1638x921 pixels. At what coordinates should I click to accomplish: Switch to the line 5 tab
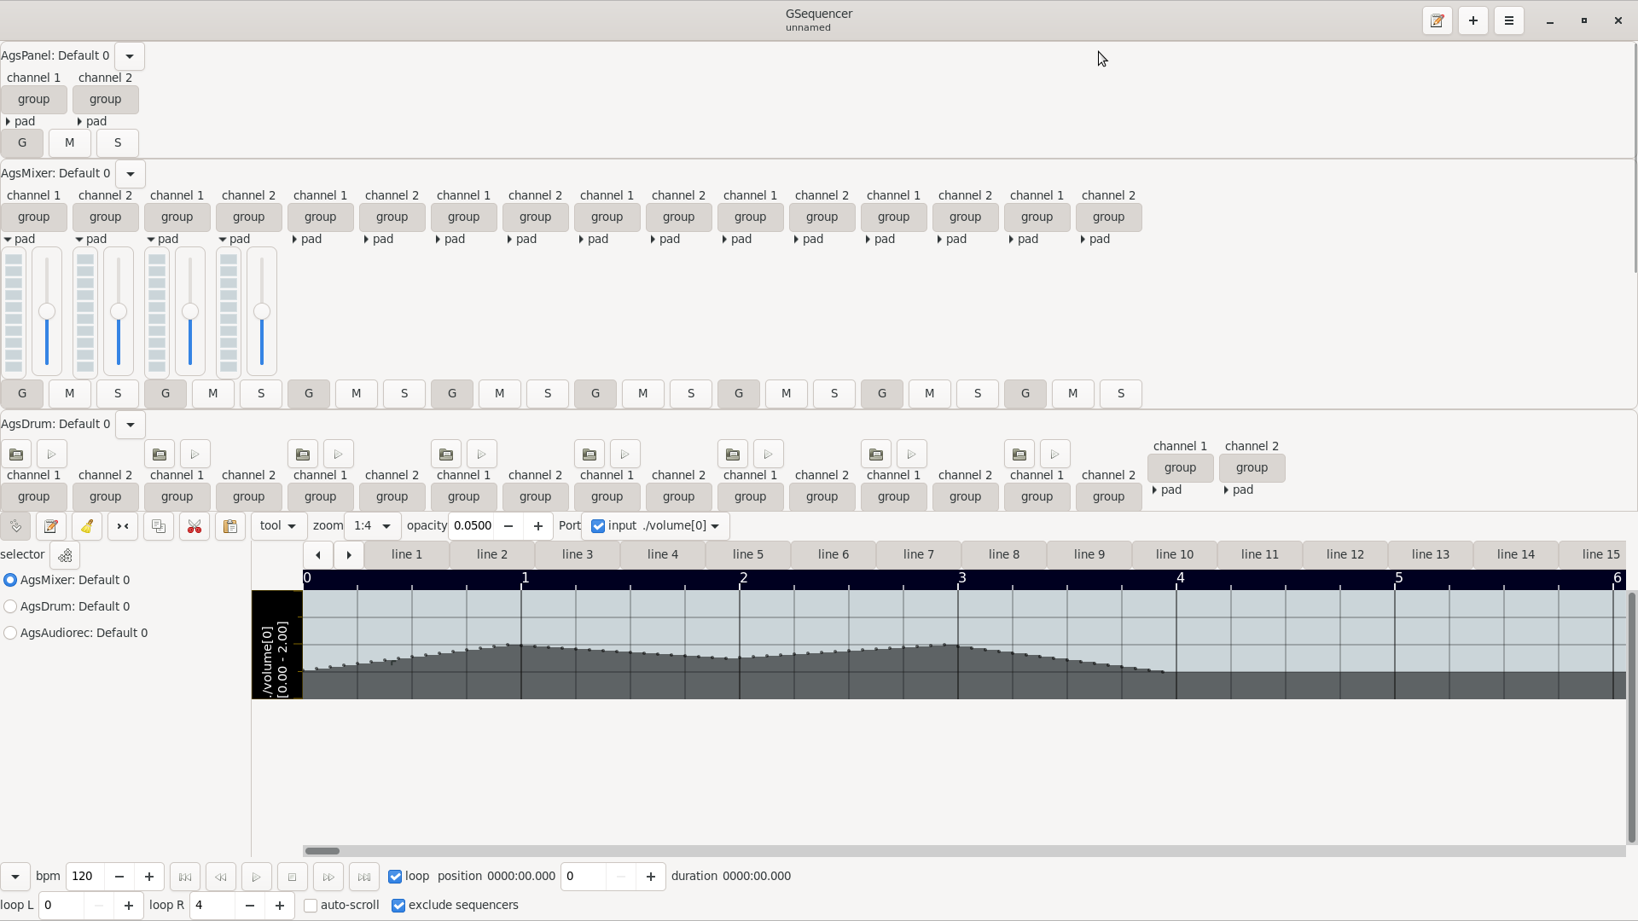[x=748, y=554]
